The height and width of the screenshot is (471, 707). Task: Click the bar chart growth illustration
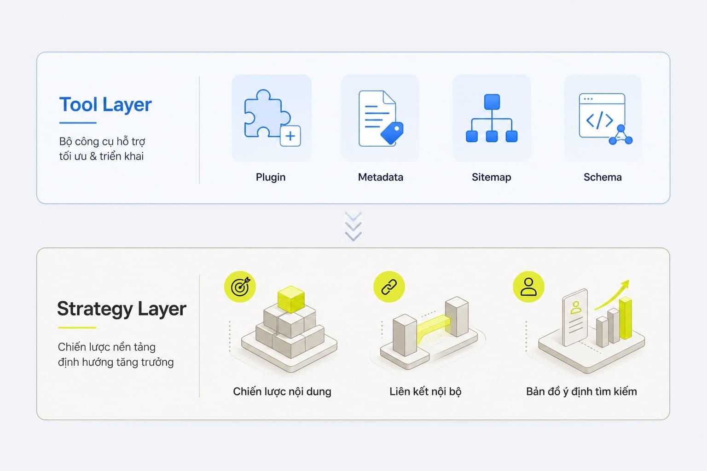(x=592, y=327)
